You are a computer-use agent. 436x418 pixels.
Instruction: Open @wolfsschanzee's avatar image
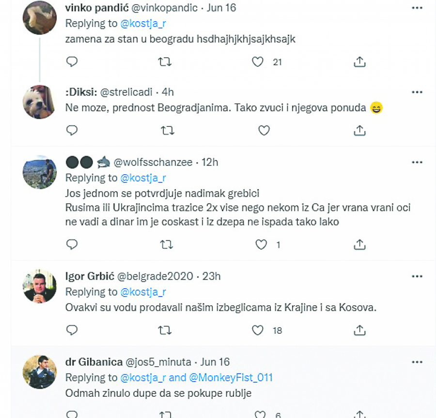click(40, 173)
